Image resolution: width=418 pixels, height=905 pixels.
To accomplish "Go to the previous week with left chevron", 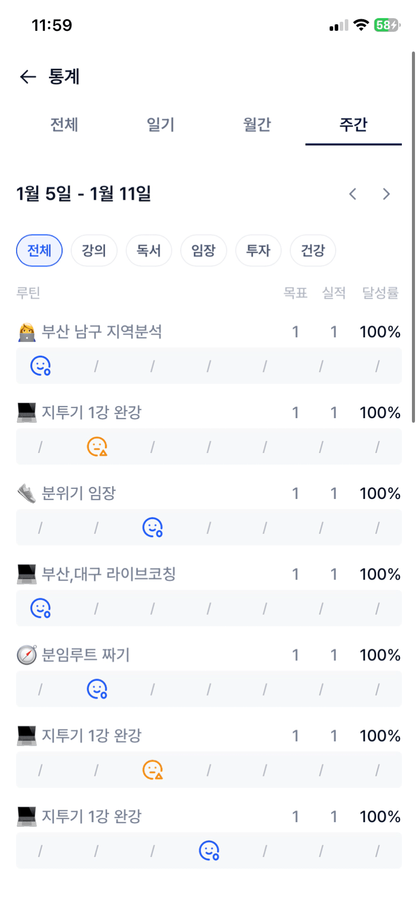I will click(353, 194).
